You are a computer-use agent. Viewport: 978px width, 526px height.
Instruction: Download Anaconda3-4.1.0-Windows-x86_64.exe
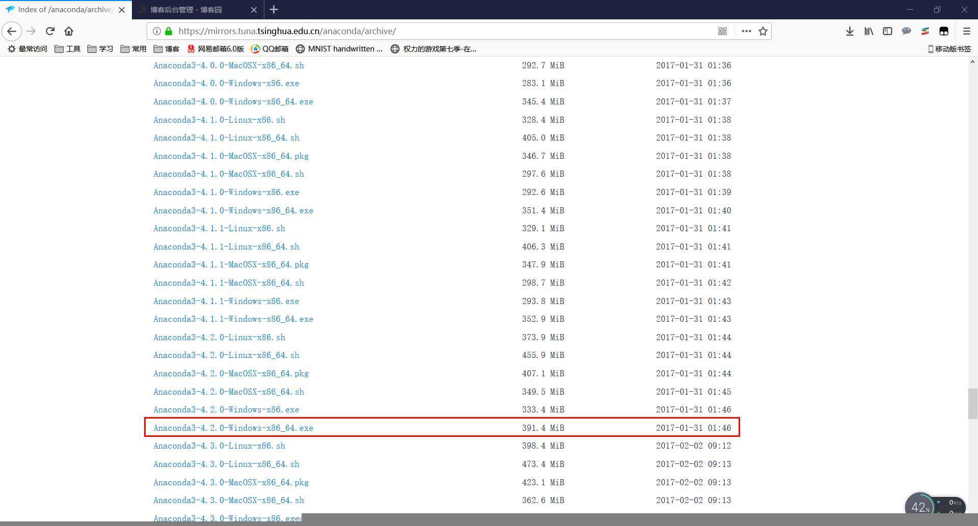(x=233, y=210)
